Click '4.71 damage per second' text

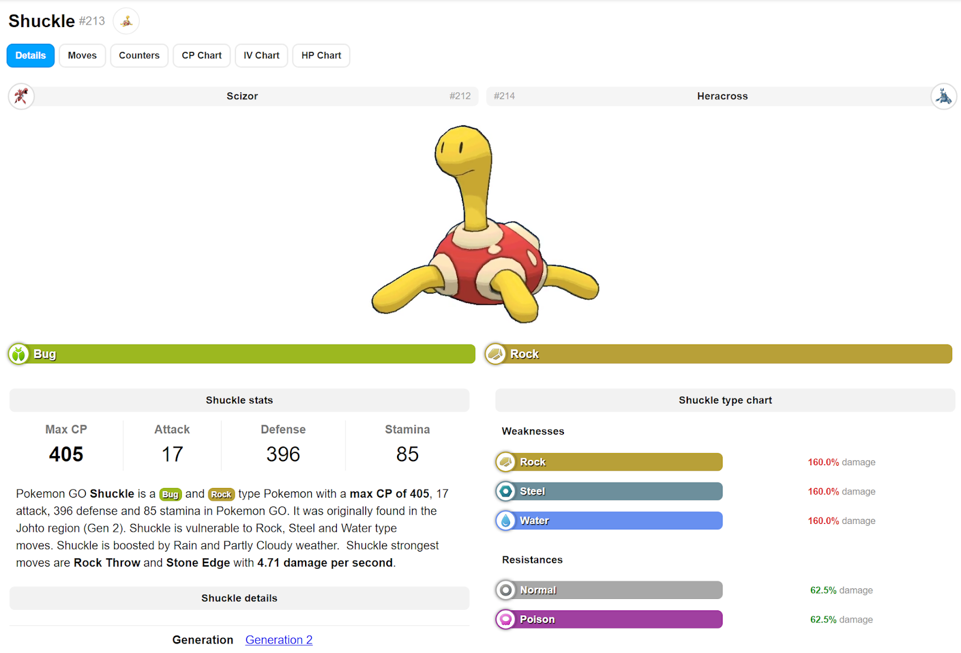point(325,563)
